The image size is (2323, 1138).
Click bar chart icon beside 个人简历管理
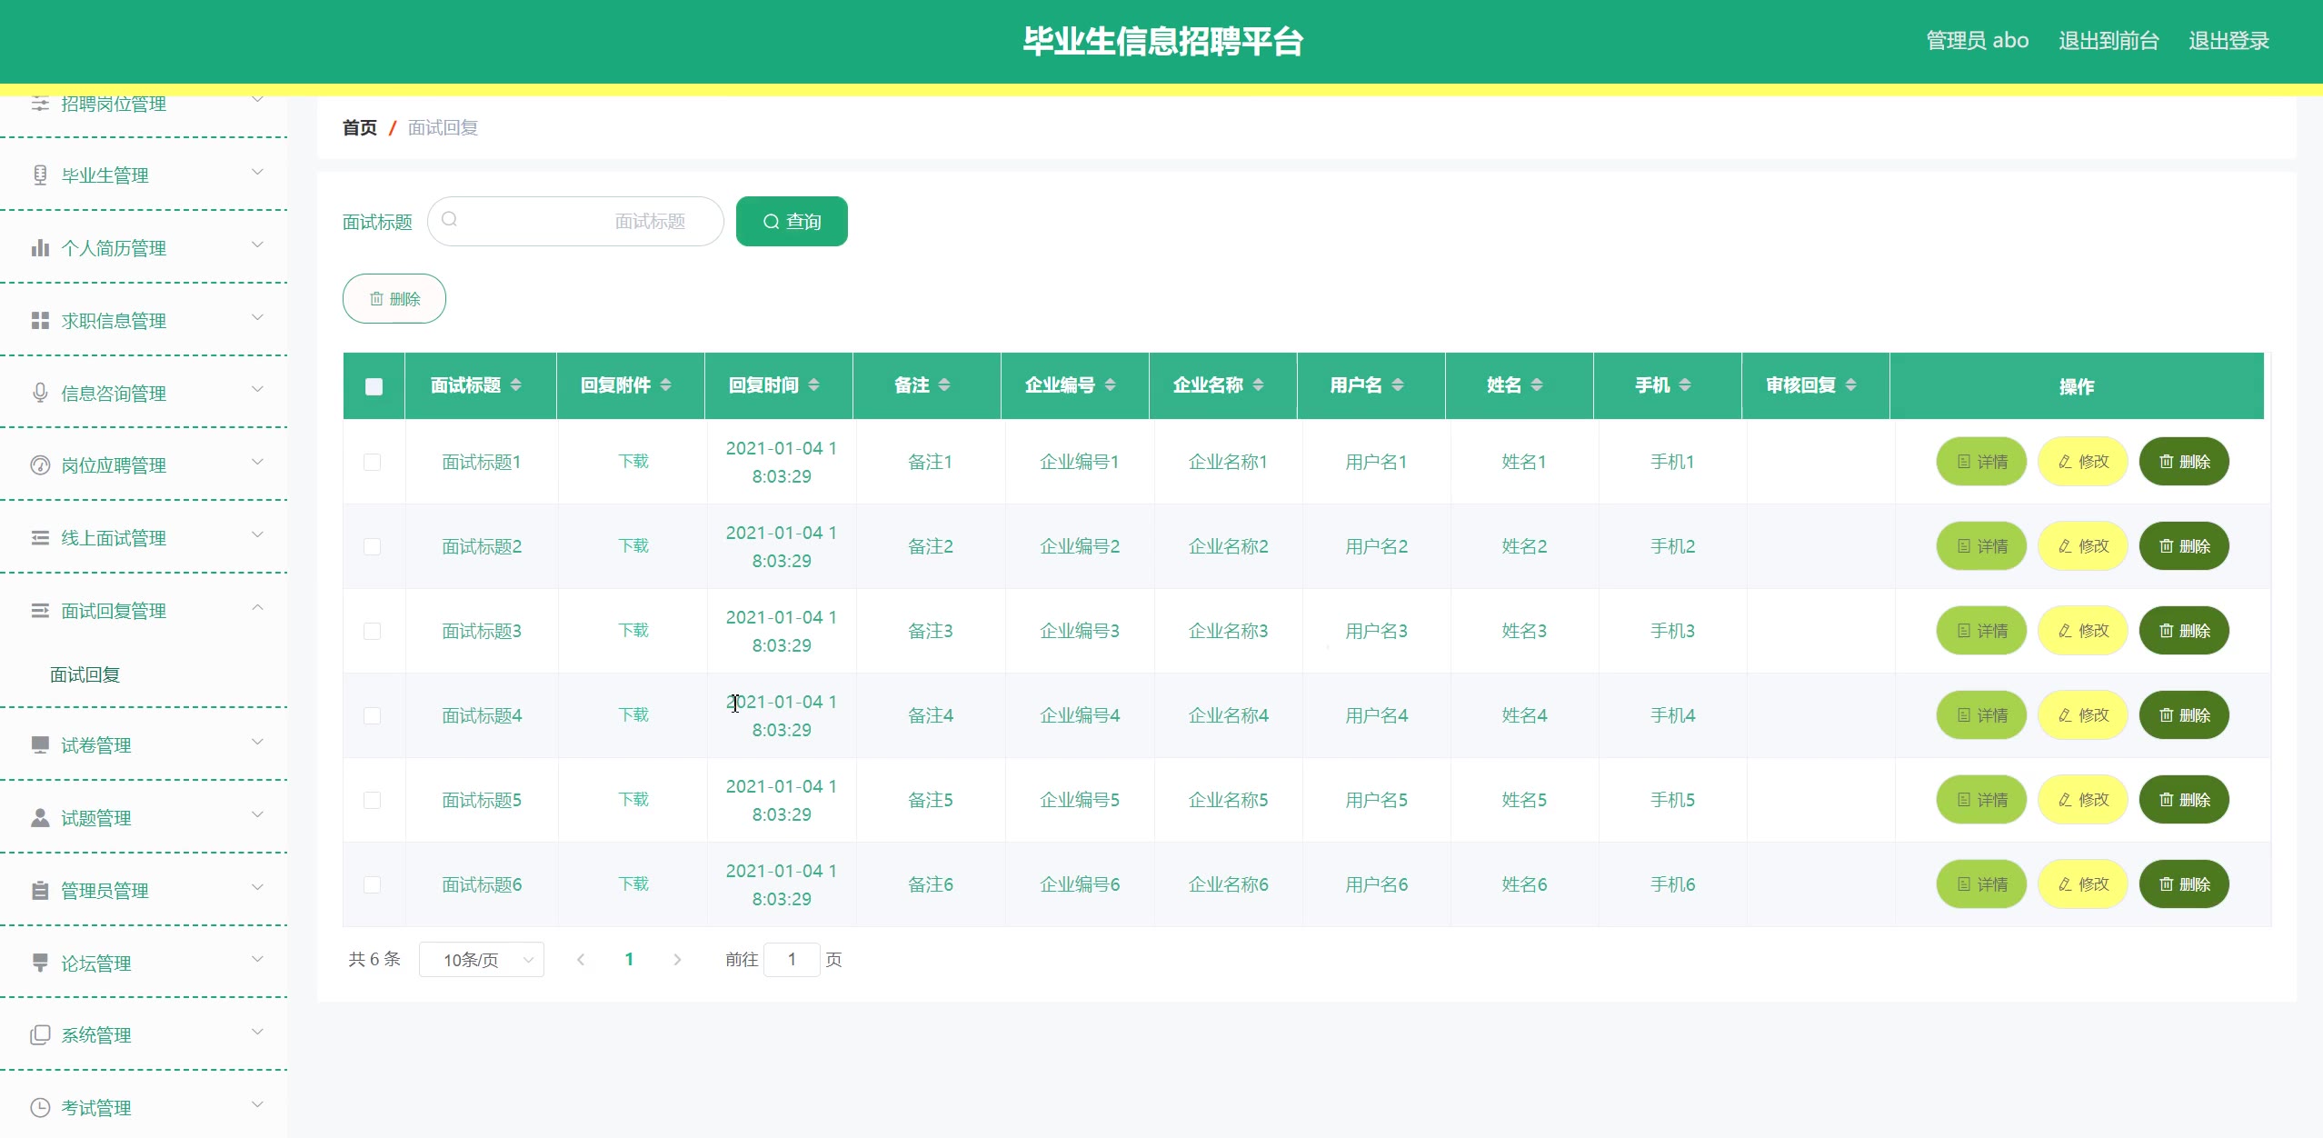(40, 247)
